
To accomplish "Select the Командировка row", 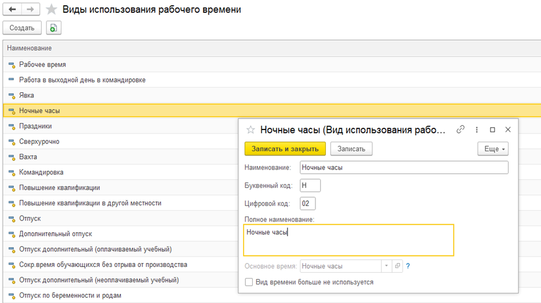I will click(121, 172).
